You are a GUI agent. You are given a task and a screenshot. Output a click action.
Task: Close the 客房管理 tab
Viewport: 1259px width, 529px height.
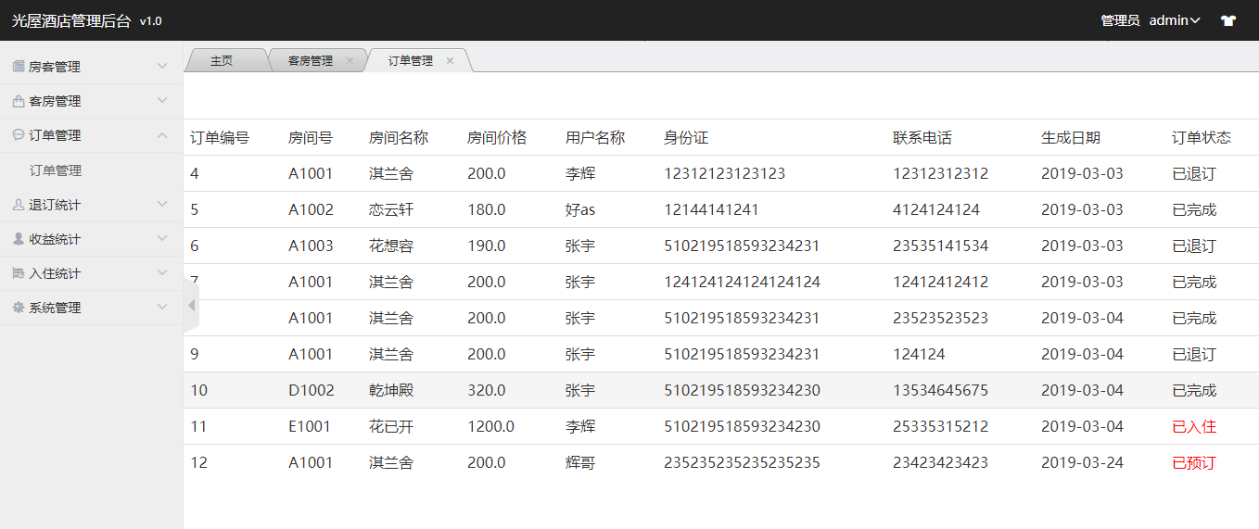click(x=350, y=60)
